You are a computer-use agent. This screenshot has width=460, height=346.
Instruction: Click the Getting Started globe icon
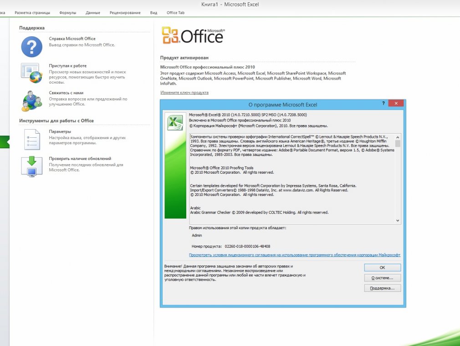[x=32, y=73]
